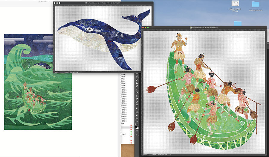This screenshot has height=157, width=269.
Task: Select the Hand tool
Action: pos(137,115)
